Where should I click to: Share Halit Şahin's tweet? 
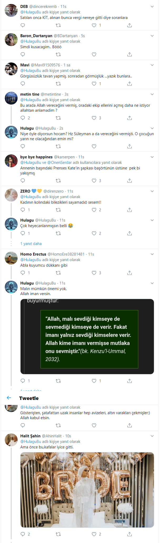point(129,534)
